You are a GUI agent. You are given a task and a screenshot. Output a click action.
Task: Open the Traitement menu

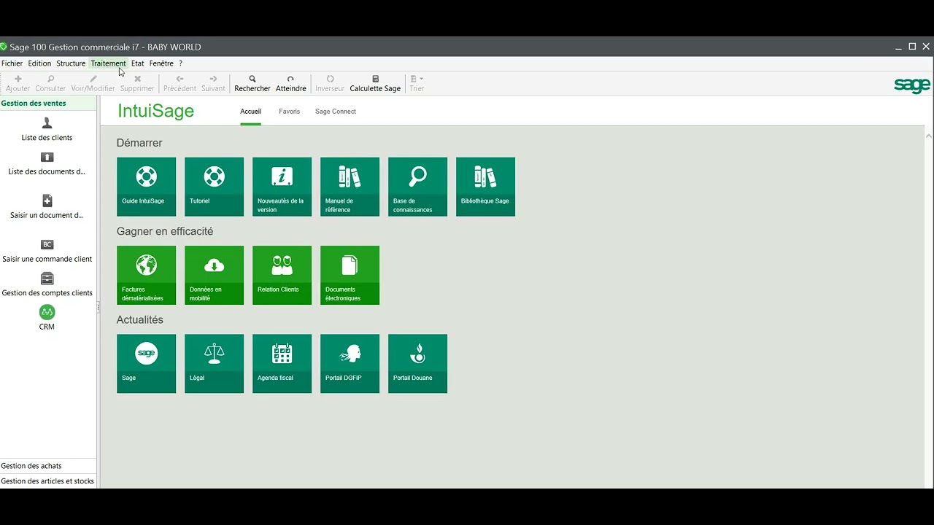click(108, 63)
